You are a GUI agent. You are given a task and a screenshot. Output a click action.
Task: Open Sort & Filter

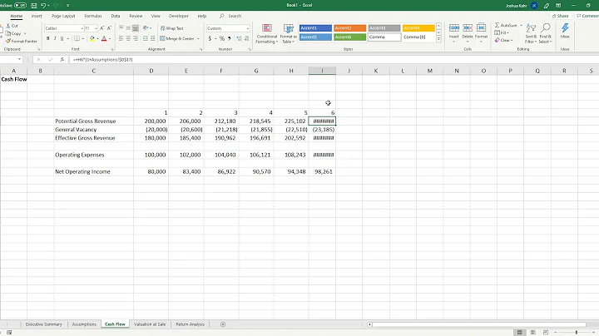click(531, 33)
